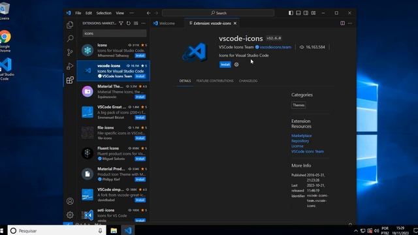418x235 pixels.
Task: Select the Extensions view icon
Action: coord(70,80)
